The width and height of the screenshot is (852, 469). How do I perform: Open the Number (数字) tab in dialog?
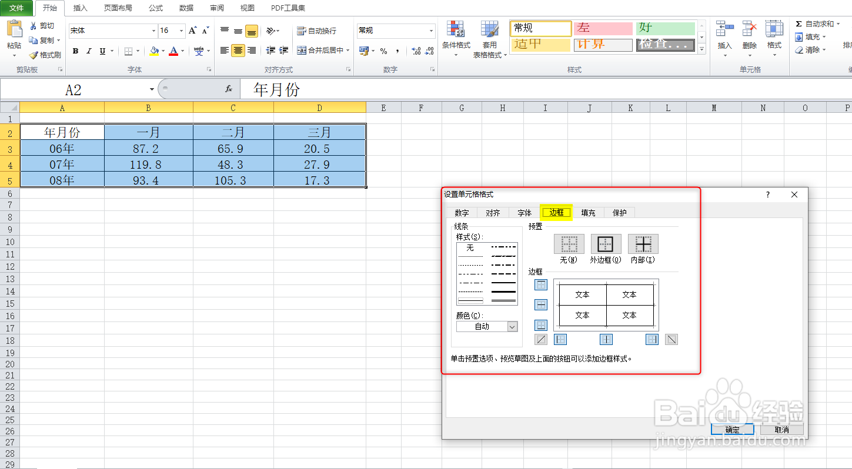462,213
